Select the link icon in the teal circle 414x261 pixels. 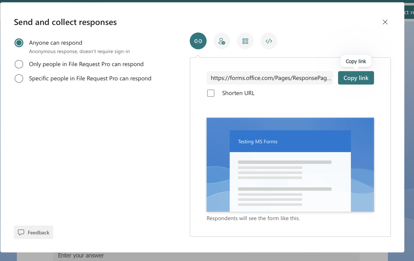[198, 41]
